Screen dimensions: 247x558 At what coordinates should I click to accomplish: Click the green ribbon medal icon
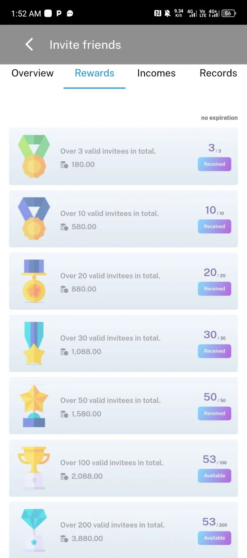click(34, 156)
